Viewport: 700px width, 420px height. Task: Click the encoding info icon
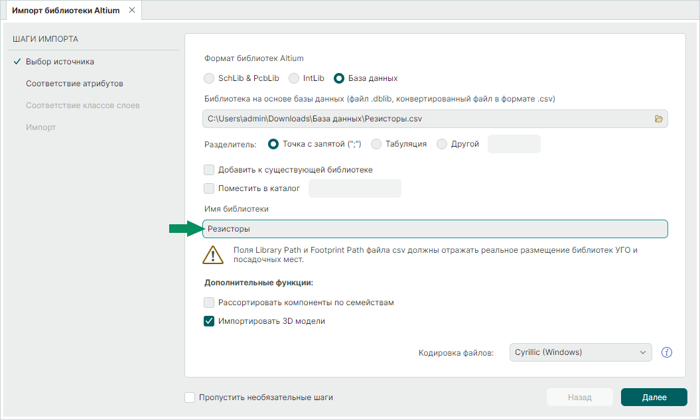click(x=667, y=352)
